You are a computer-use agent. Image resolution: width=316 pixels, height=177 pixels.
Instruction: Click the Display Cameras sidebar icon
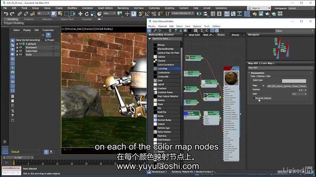click(x=13, y=54)
